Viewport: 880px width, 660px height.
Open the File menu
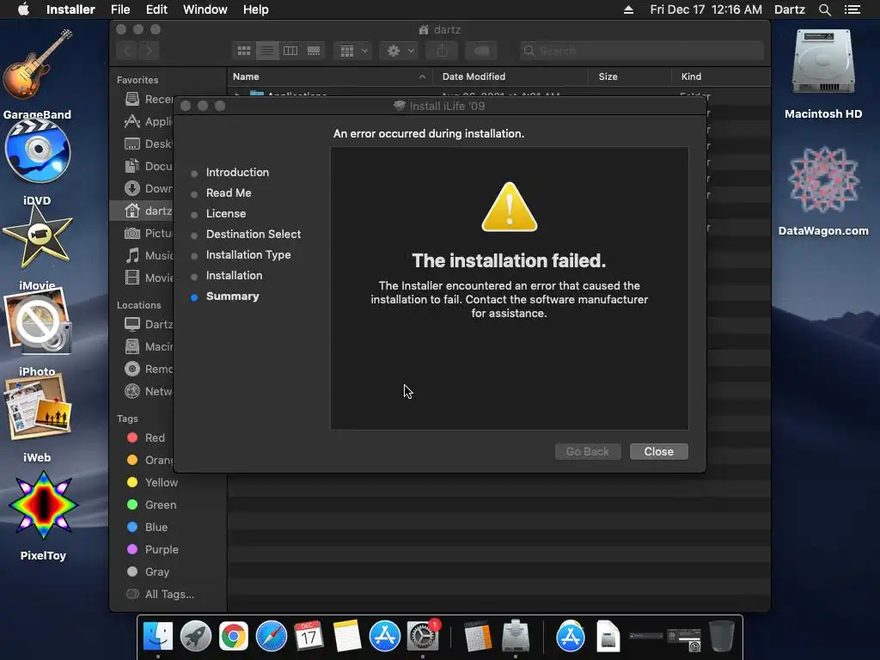click(120, 9)
